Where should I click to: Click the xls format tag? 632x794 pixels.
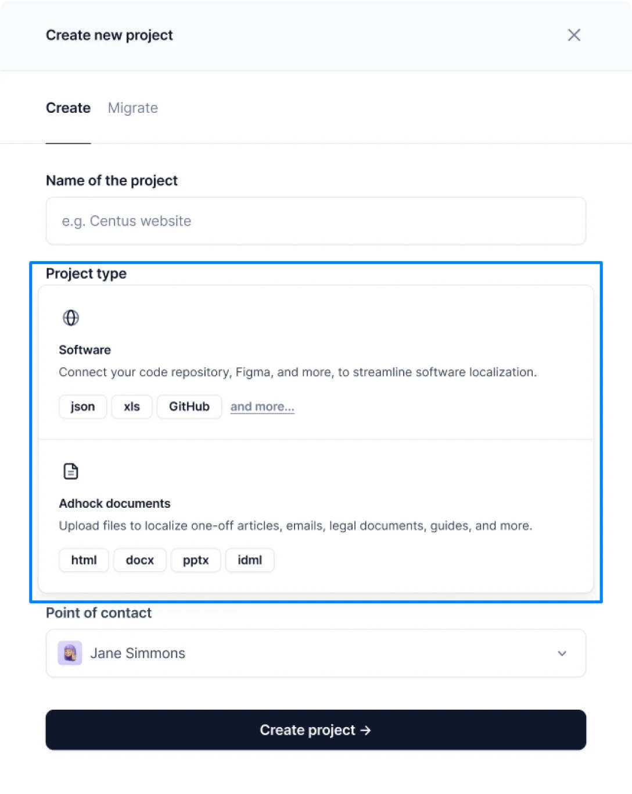pyautogui.click(x=132, y=407)
